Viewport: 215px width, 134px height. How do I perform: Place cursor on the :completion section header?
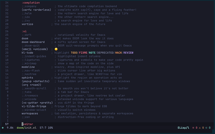pos(31,2)
